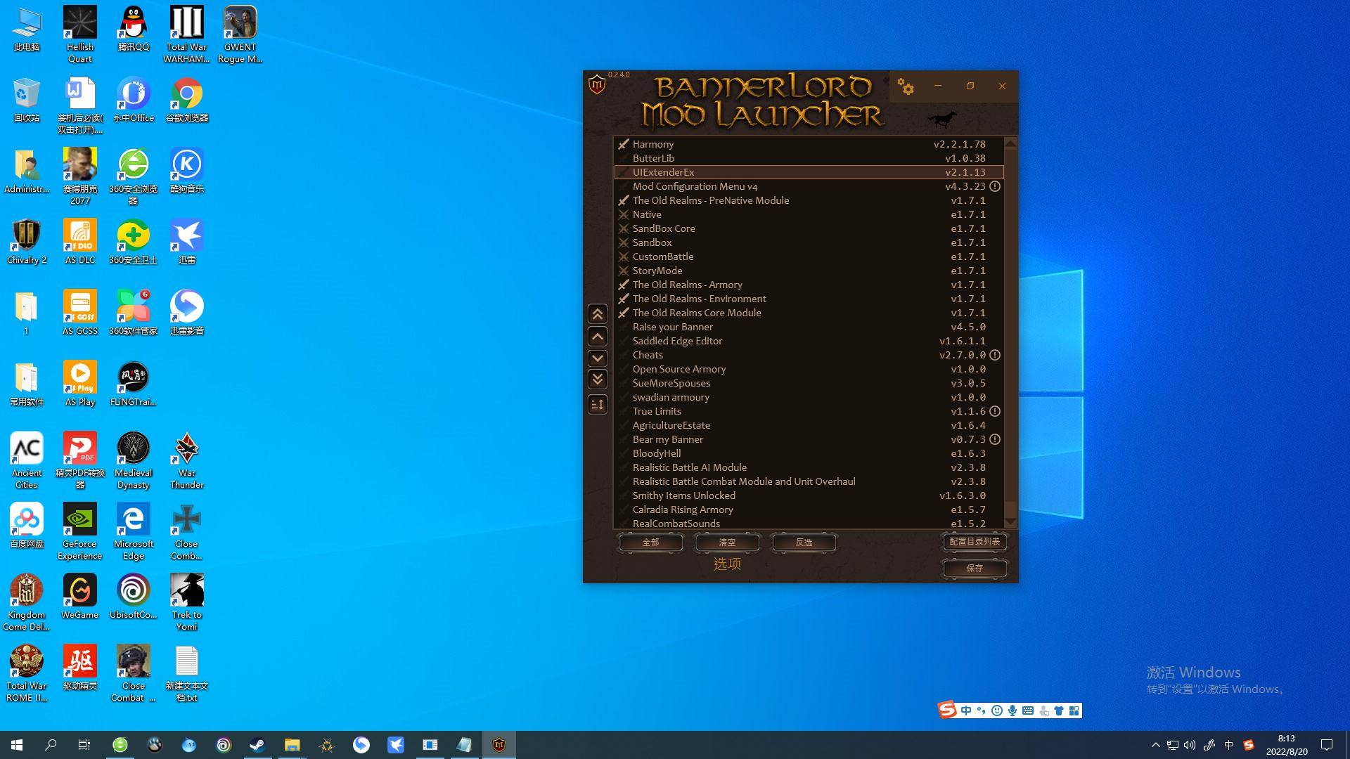
Task: Toggle The Old Realms - Armory checkbox
Action: click(x=624, y=285)
